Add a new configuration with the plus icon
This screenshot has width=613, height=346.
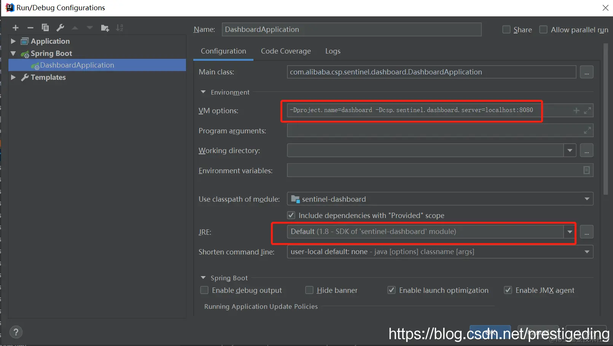[16, 28]
